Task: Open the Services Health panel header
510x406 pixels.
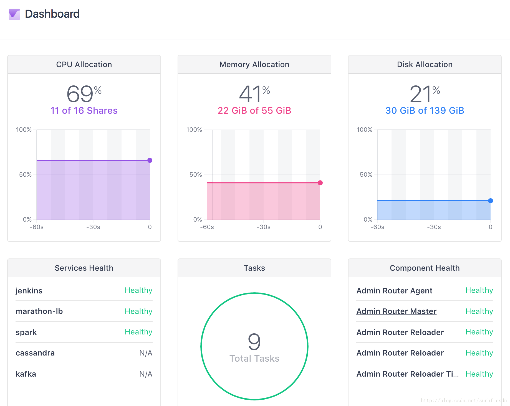Action: click(x=84, y=268)
